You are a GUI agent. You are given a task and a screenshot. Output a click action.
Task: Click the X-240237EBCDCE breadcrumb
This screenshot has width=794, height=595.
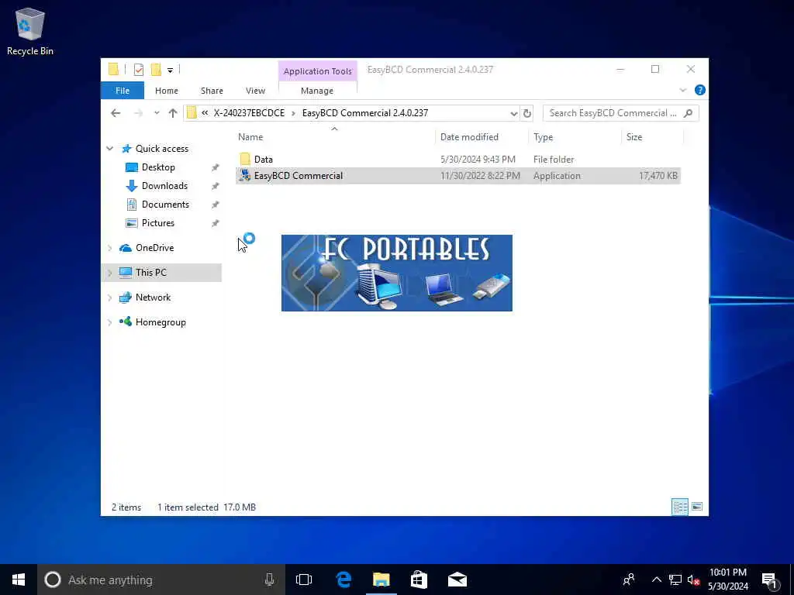(x=249, y=113)
